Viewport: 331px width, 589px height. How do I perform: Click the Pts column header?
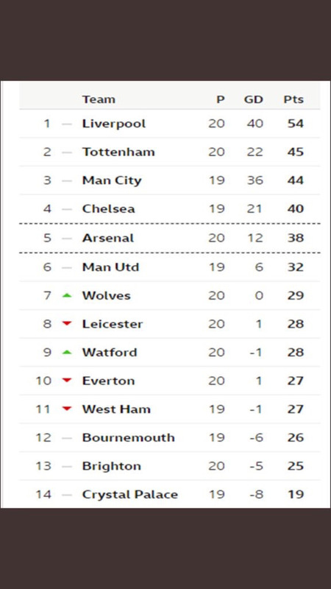pyautogui.click(x=293, y=99)
